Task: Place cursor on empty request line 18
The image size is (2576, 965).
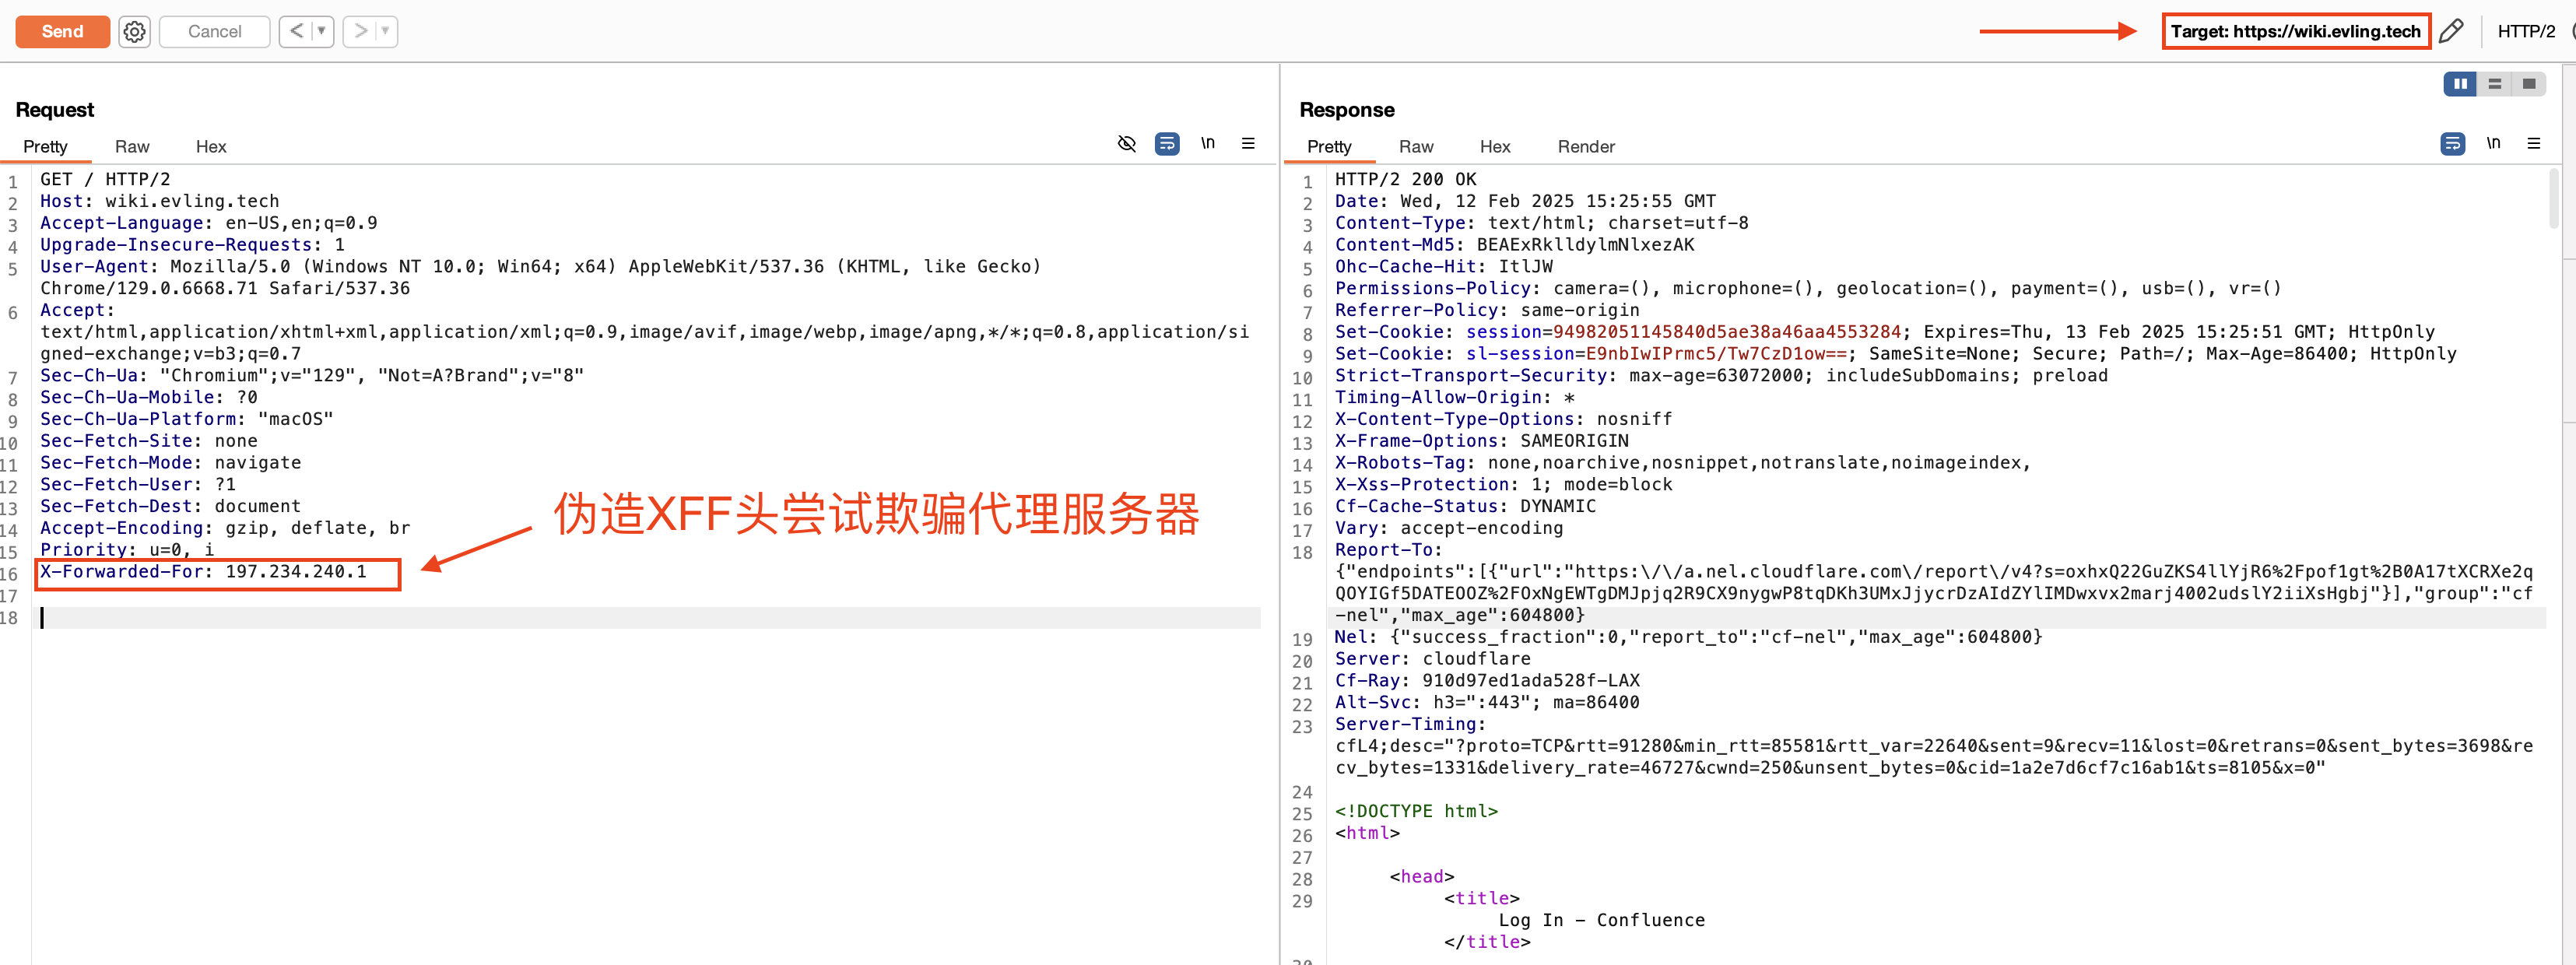Action: point(650,618)
